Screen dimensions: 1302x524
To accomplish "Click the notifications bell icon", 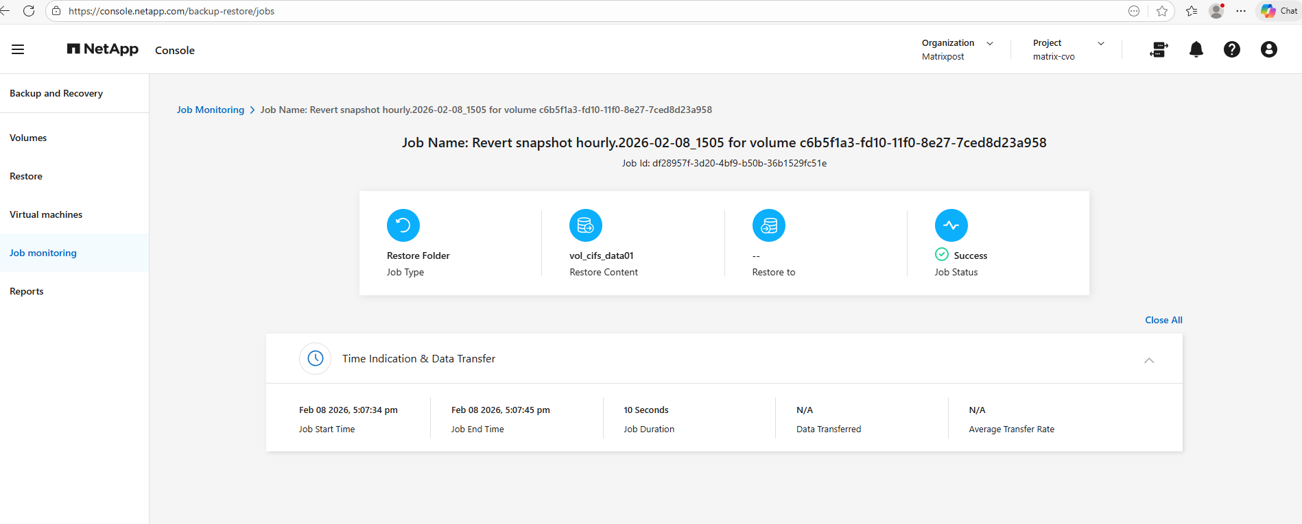I will [x=1196, y=49].
